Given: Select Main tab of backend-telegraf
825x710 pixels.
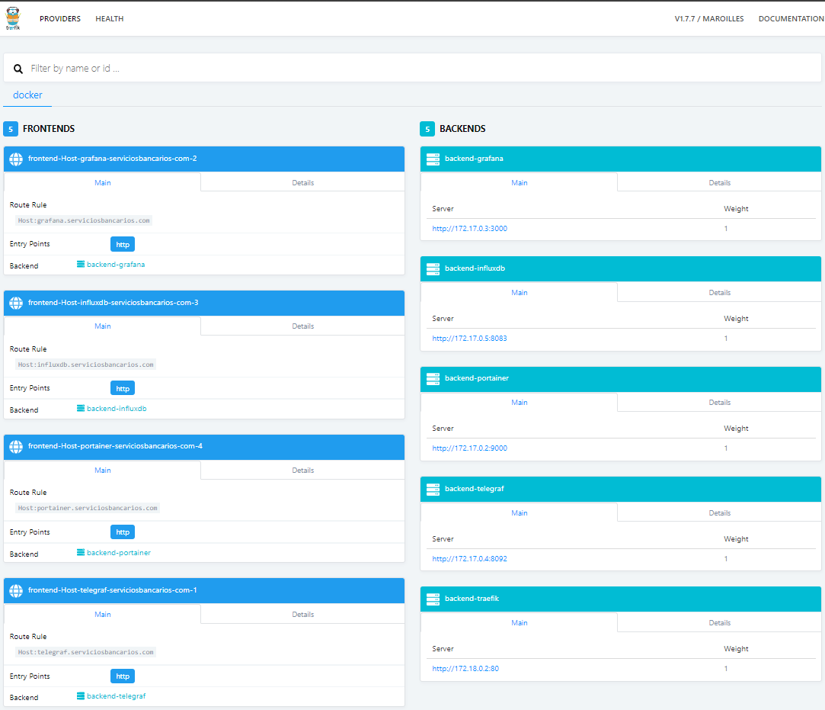Looking at the screenshot, I should (520, 513).
